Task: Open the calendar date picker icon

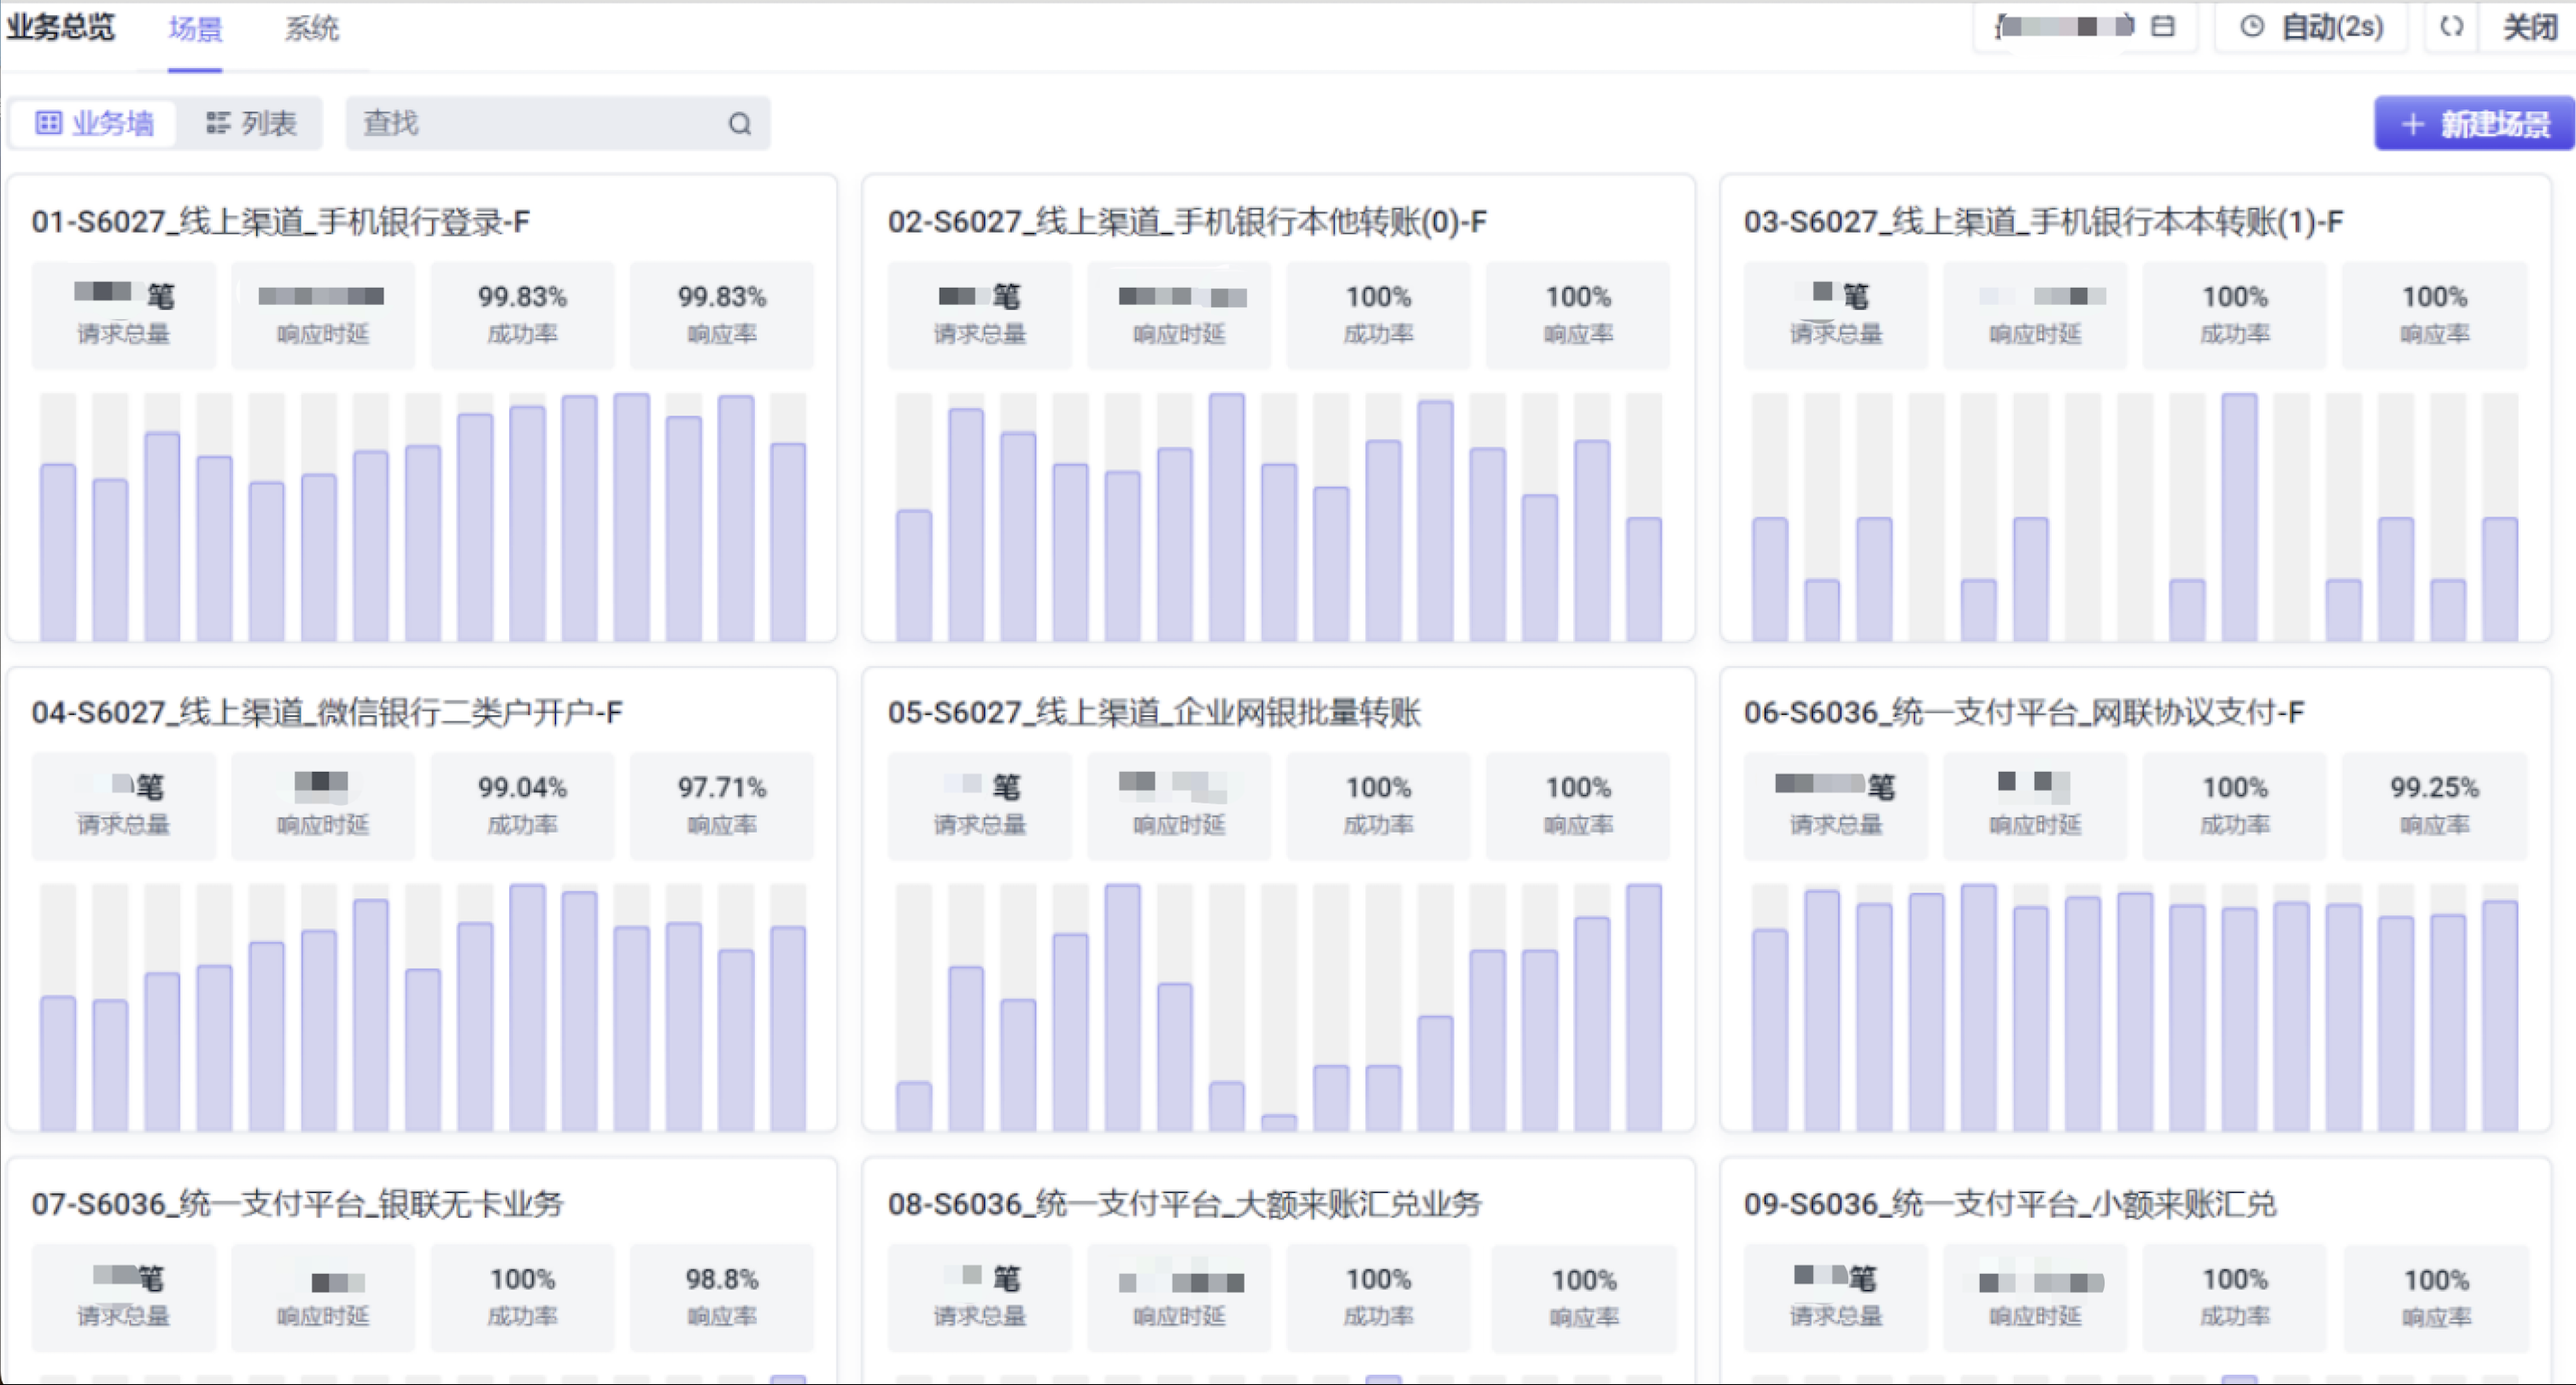Action: [x=2162, y=27]
